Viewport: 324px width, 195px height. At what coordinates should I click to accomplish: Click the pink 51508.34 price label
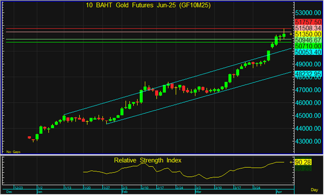tap(308, 29)
